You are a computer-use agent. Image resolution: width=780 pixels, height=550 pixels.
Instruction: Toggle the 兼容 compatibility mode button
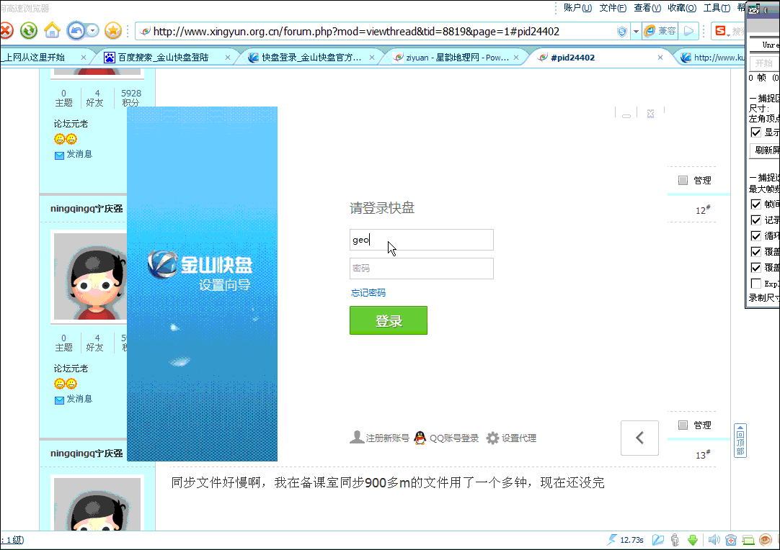tap(660, 31)
